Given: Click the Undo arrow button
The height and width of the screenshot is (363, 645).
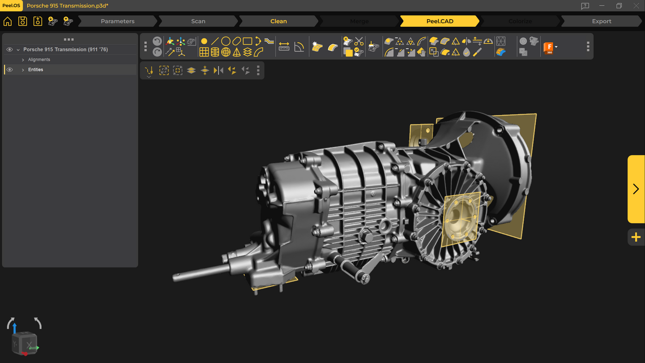Looking at the screenshot, I should click(157, 41).
